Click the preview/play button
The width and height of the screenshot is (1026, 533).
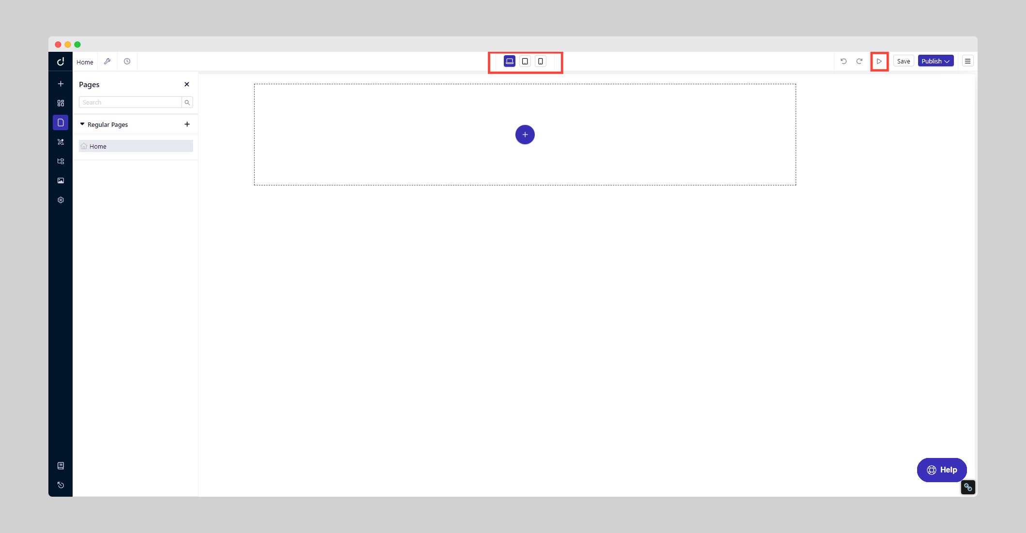(879, 61)
